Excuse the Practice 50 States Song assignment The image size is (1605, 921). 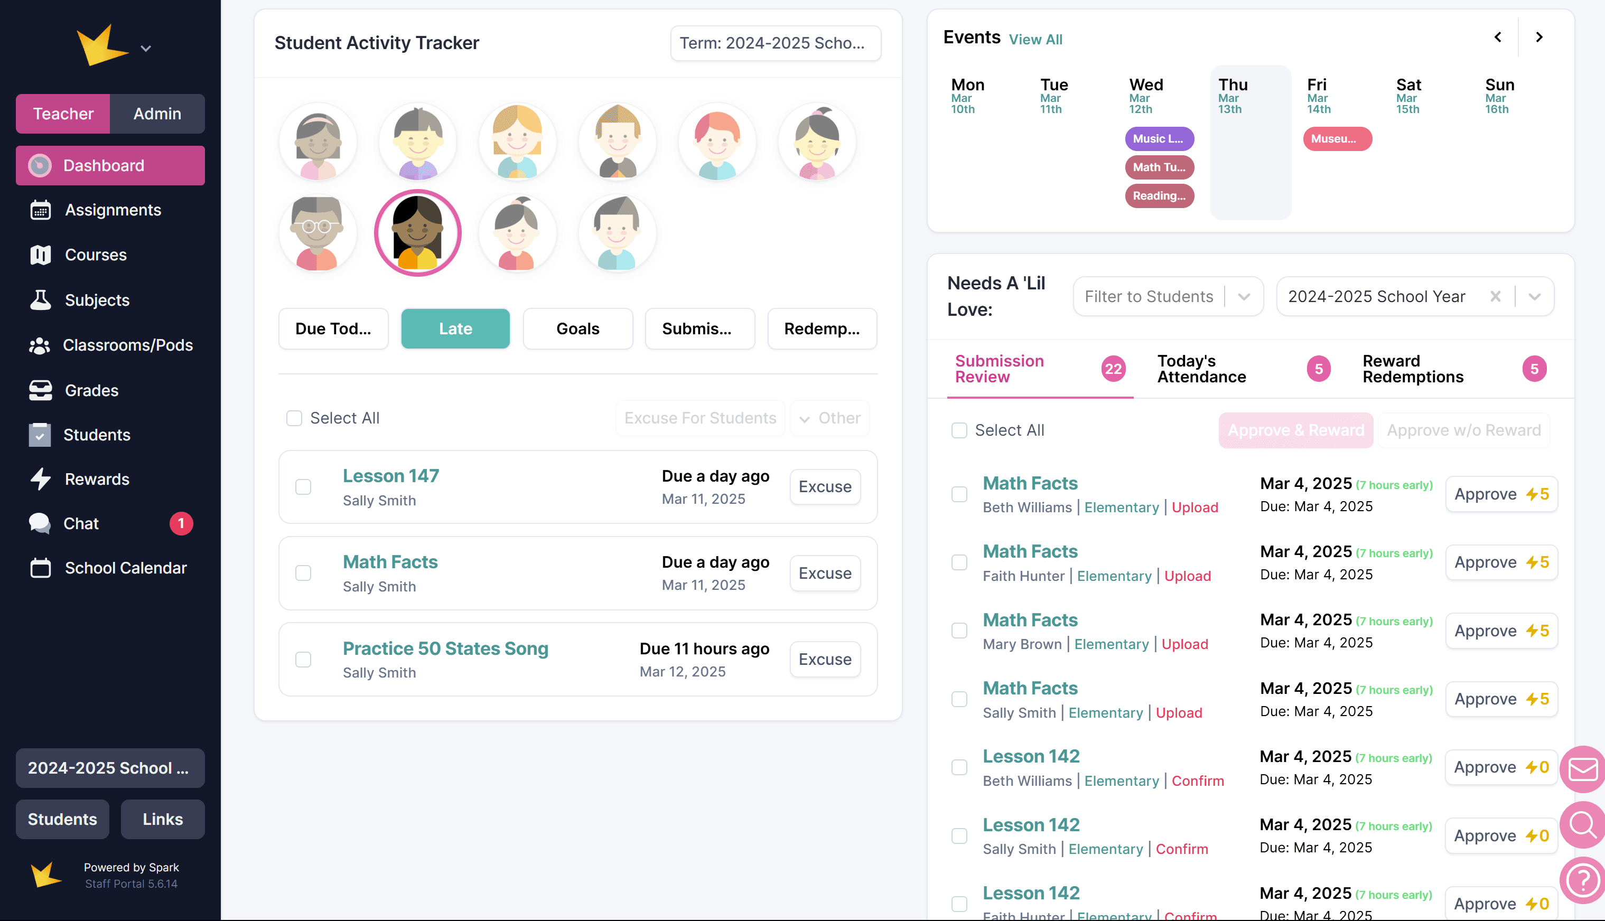pos(824,659)
